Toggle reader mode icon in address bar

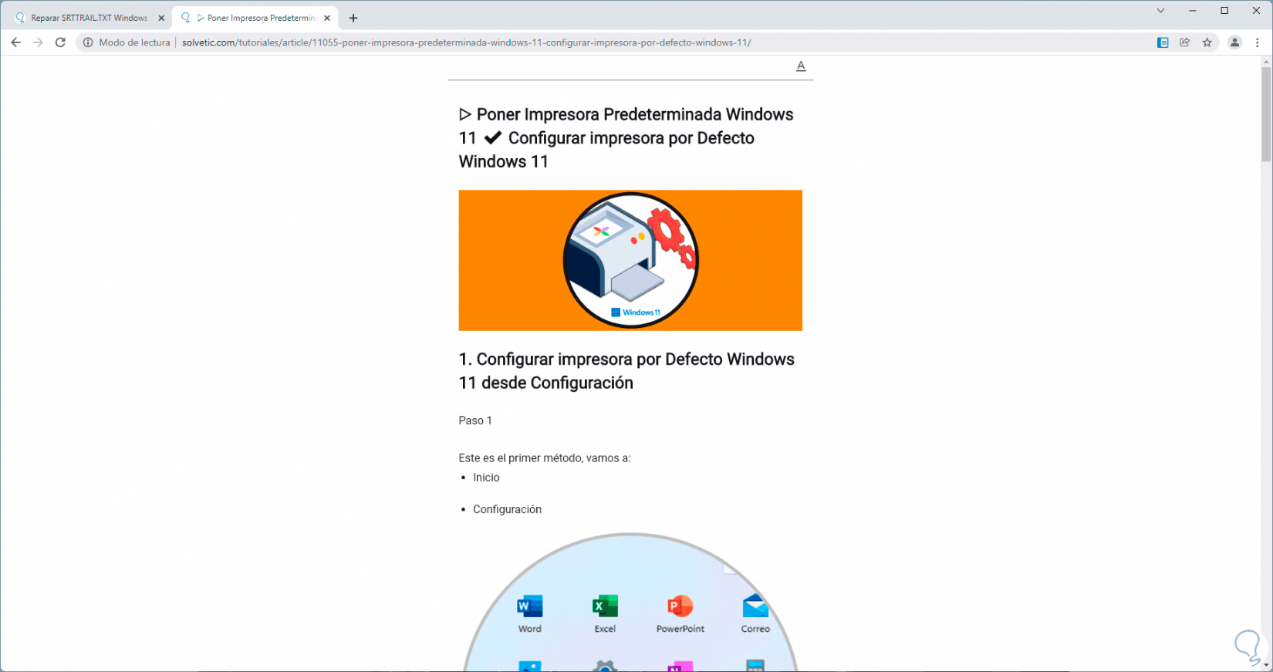pos(1163,42)
